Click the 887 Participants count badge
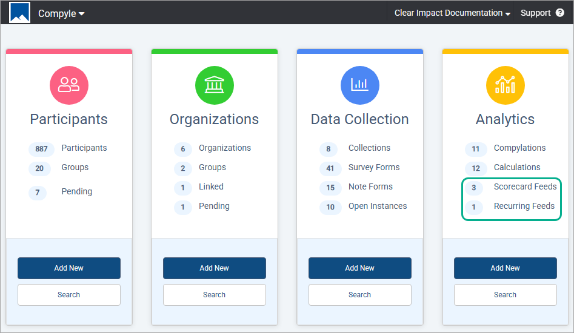The width and height of the screenshot is (574, 333). (41, 149)
